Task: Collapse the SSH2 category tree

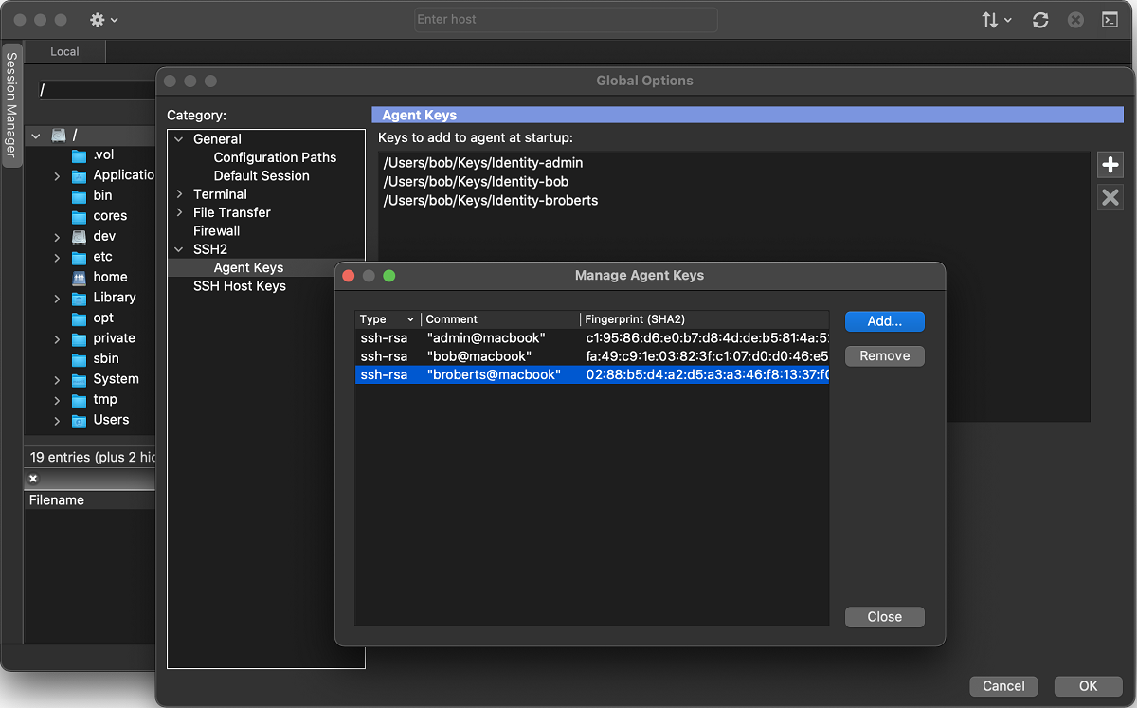Action: pyautogui.click(x=178, y=248)
